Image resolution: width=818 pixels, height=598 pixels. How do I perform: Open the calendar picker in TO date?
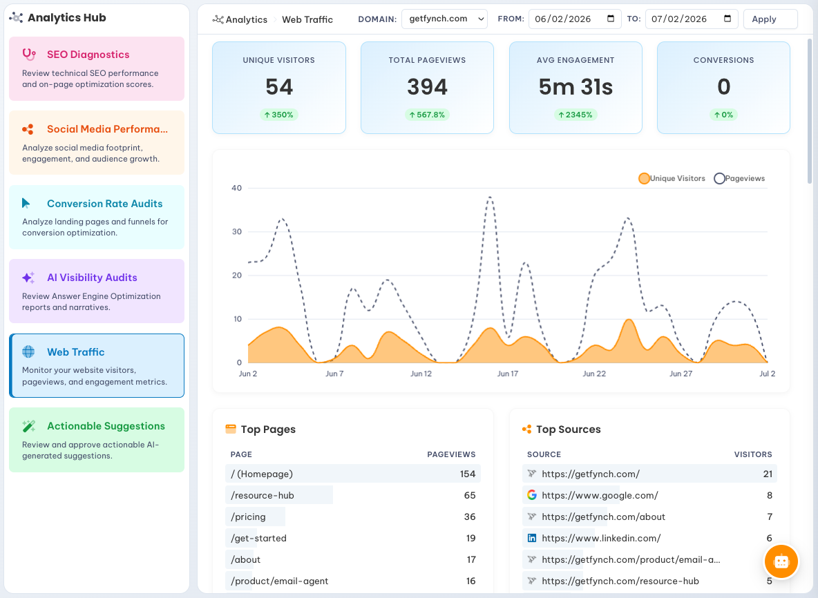727,19
